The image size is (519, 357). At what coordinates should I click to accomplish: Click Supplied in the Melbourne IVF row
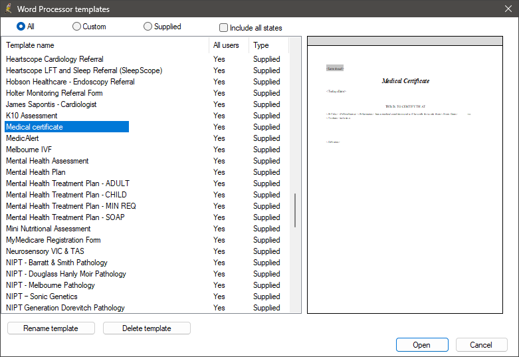tap(266, 150)
